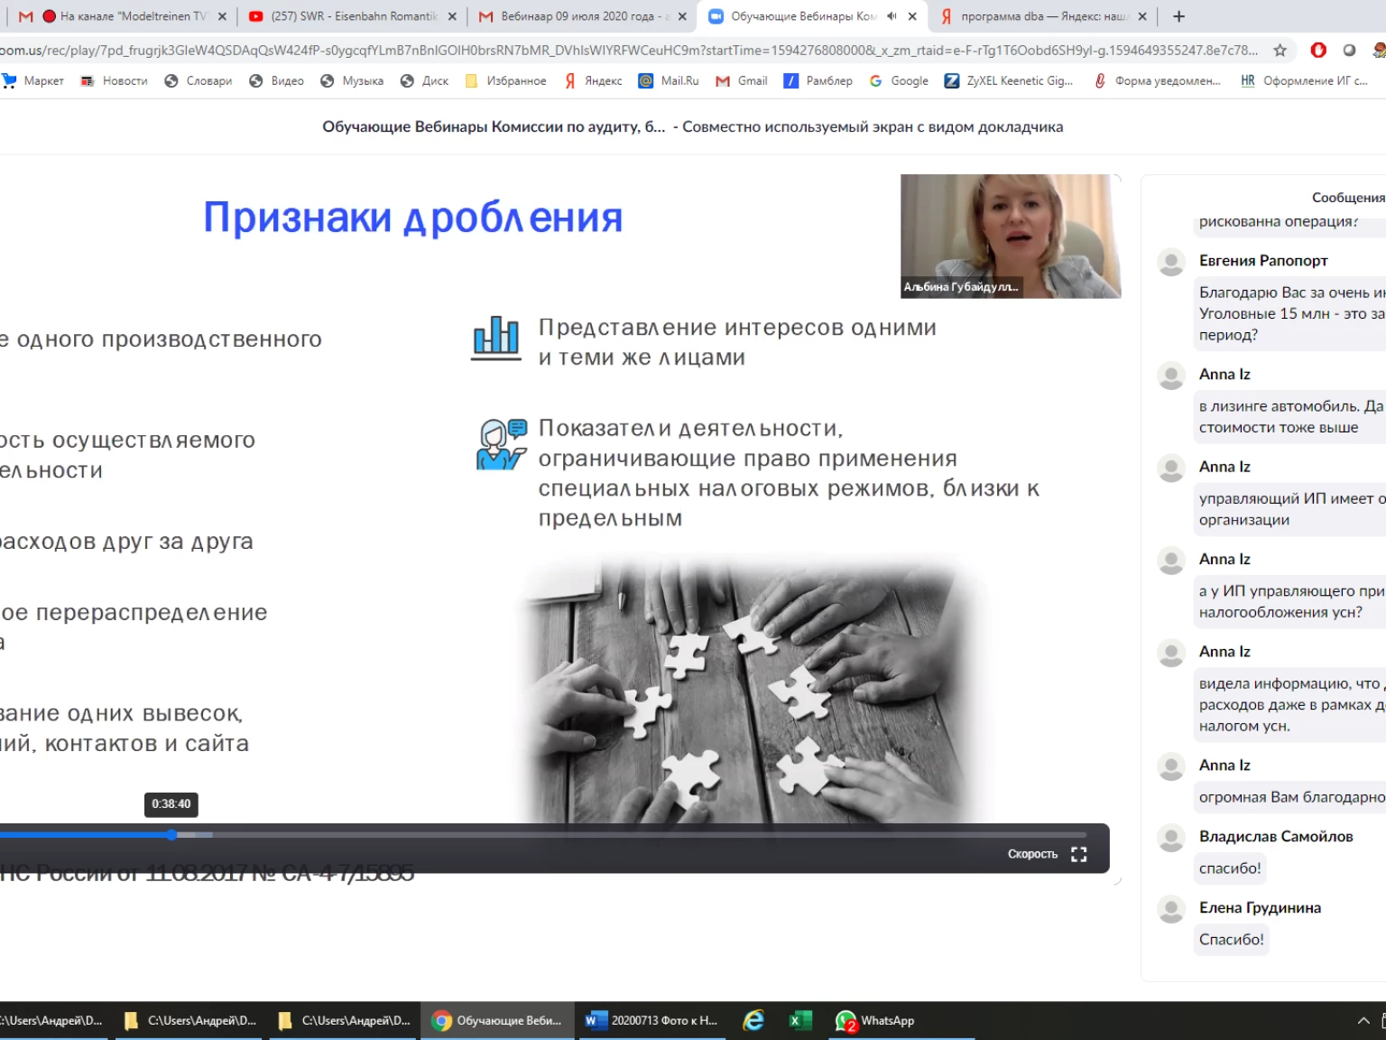This screenshot has height=1040, width=1386.
Task: Click Евгения Рапопорт's avatar in chat
Action: (1171, 262)
